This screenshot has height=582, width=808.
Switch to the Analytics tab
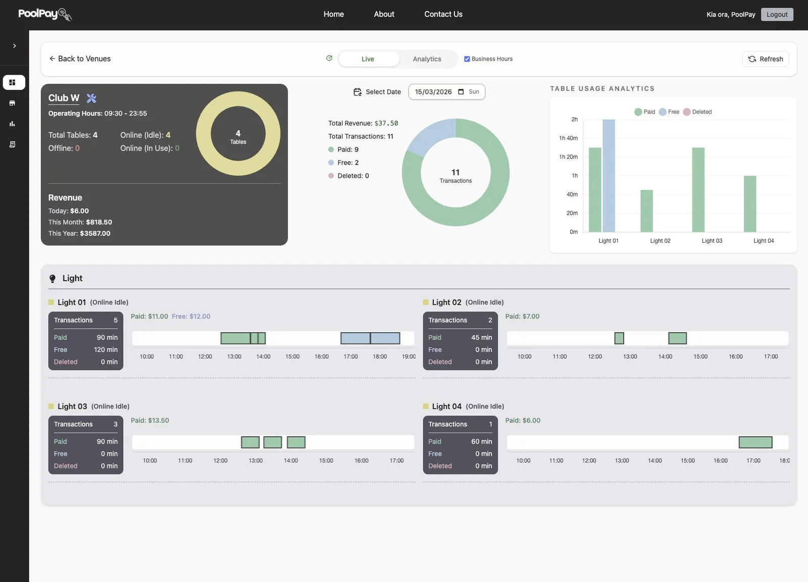(427, 59)
